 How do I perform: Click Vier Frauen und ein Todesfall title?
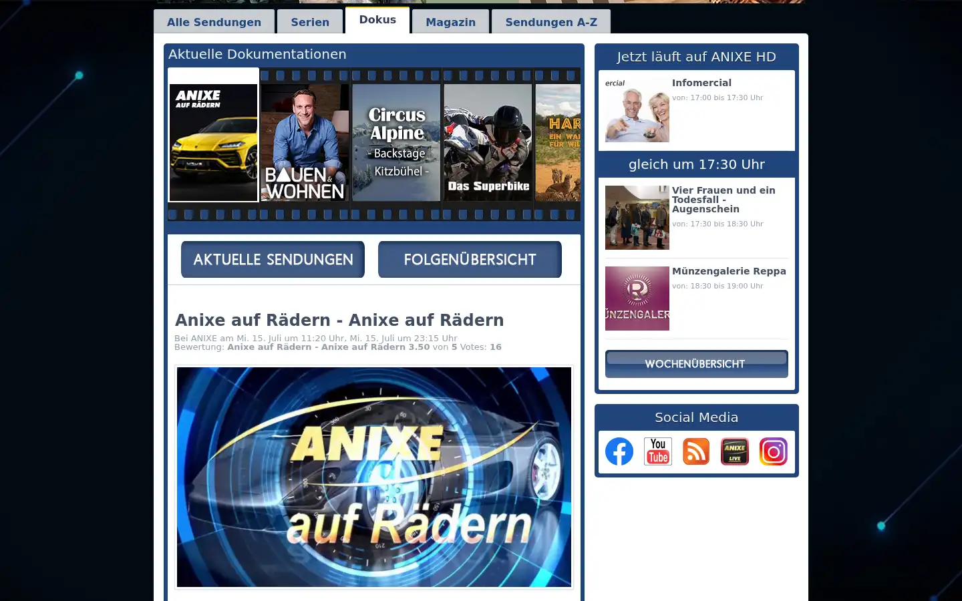point(724,200)
